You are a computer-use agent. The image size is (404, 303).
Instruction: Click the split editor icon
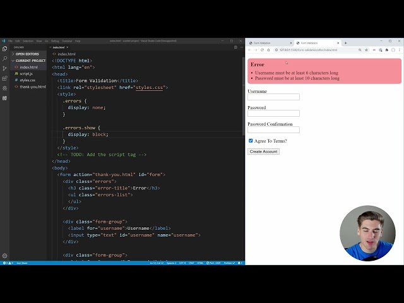(235, 47)
